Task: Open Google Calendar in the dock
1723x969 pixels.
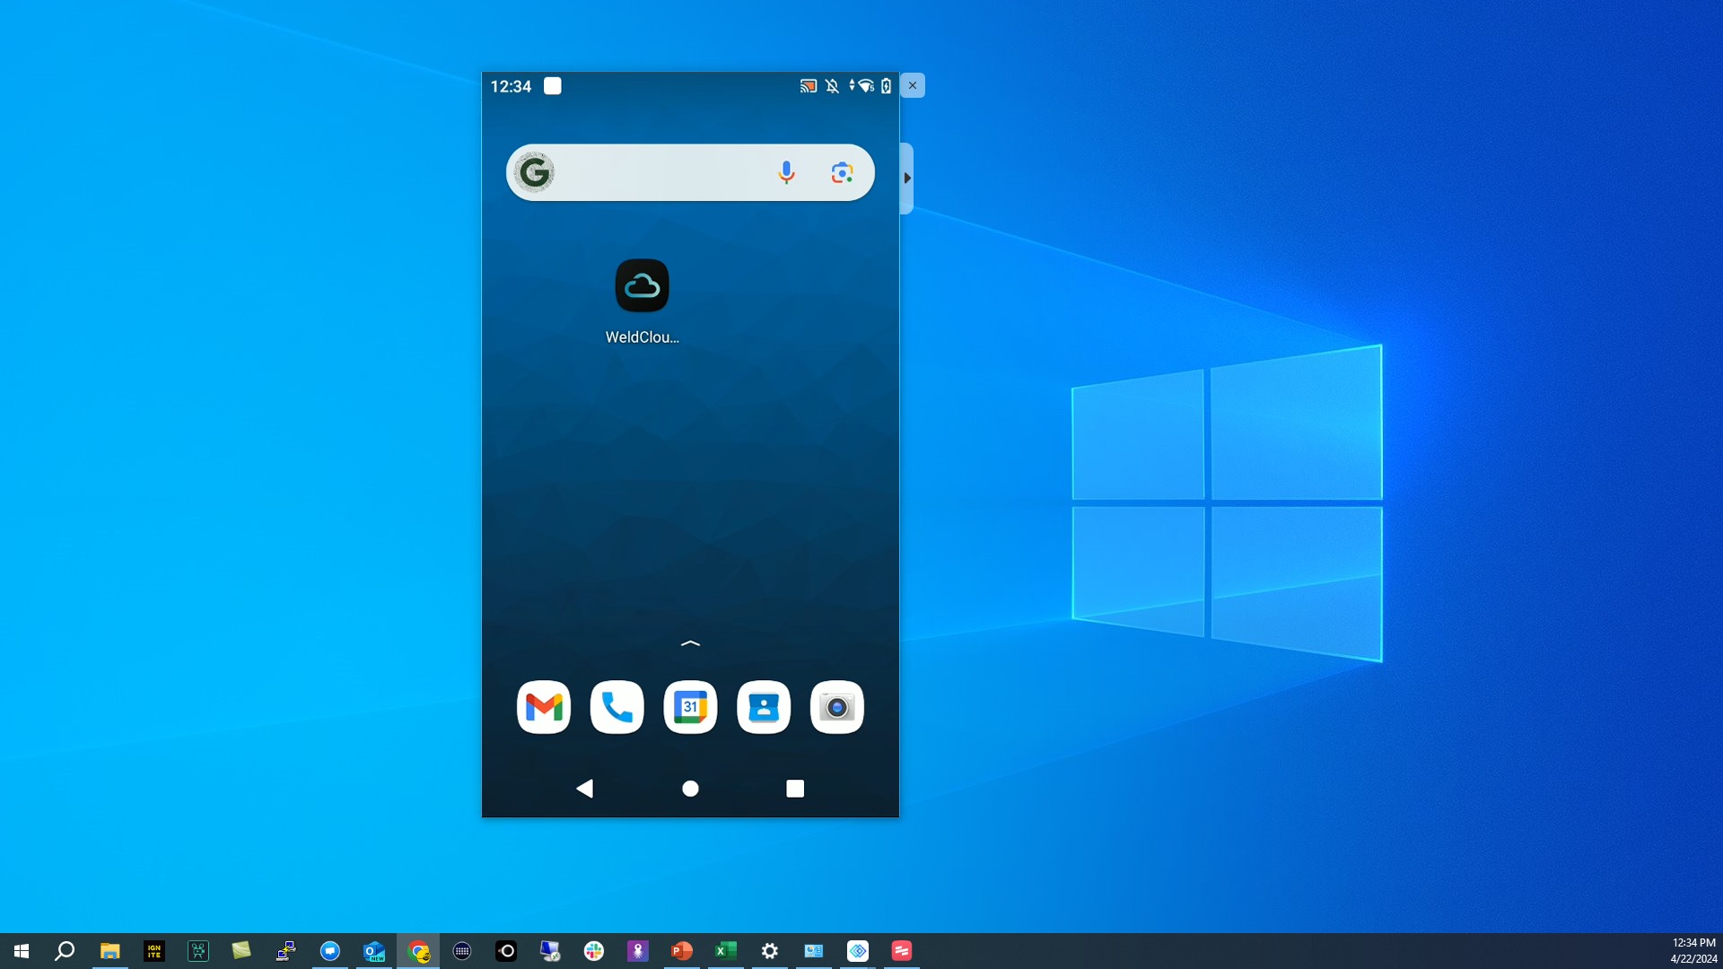Action: [x=690, y=707]
